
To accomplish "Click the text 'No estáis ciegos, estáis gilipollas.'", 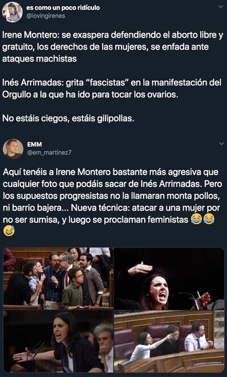I will (68, 118).
